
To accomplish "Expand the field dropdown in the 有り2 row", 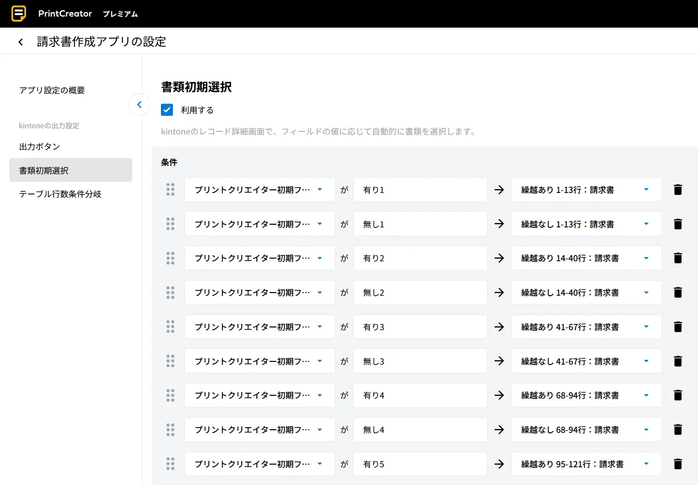I will click(x=259, y=258).
